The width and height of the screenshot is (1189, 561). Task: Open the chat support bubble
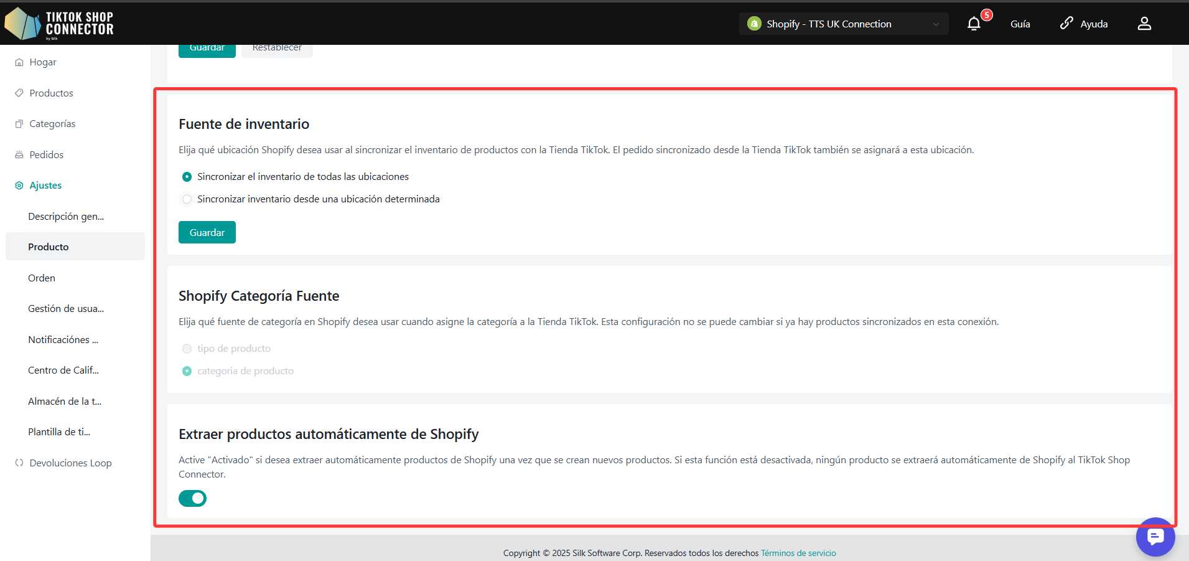point(1155,537)
